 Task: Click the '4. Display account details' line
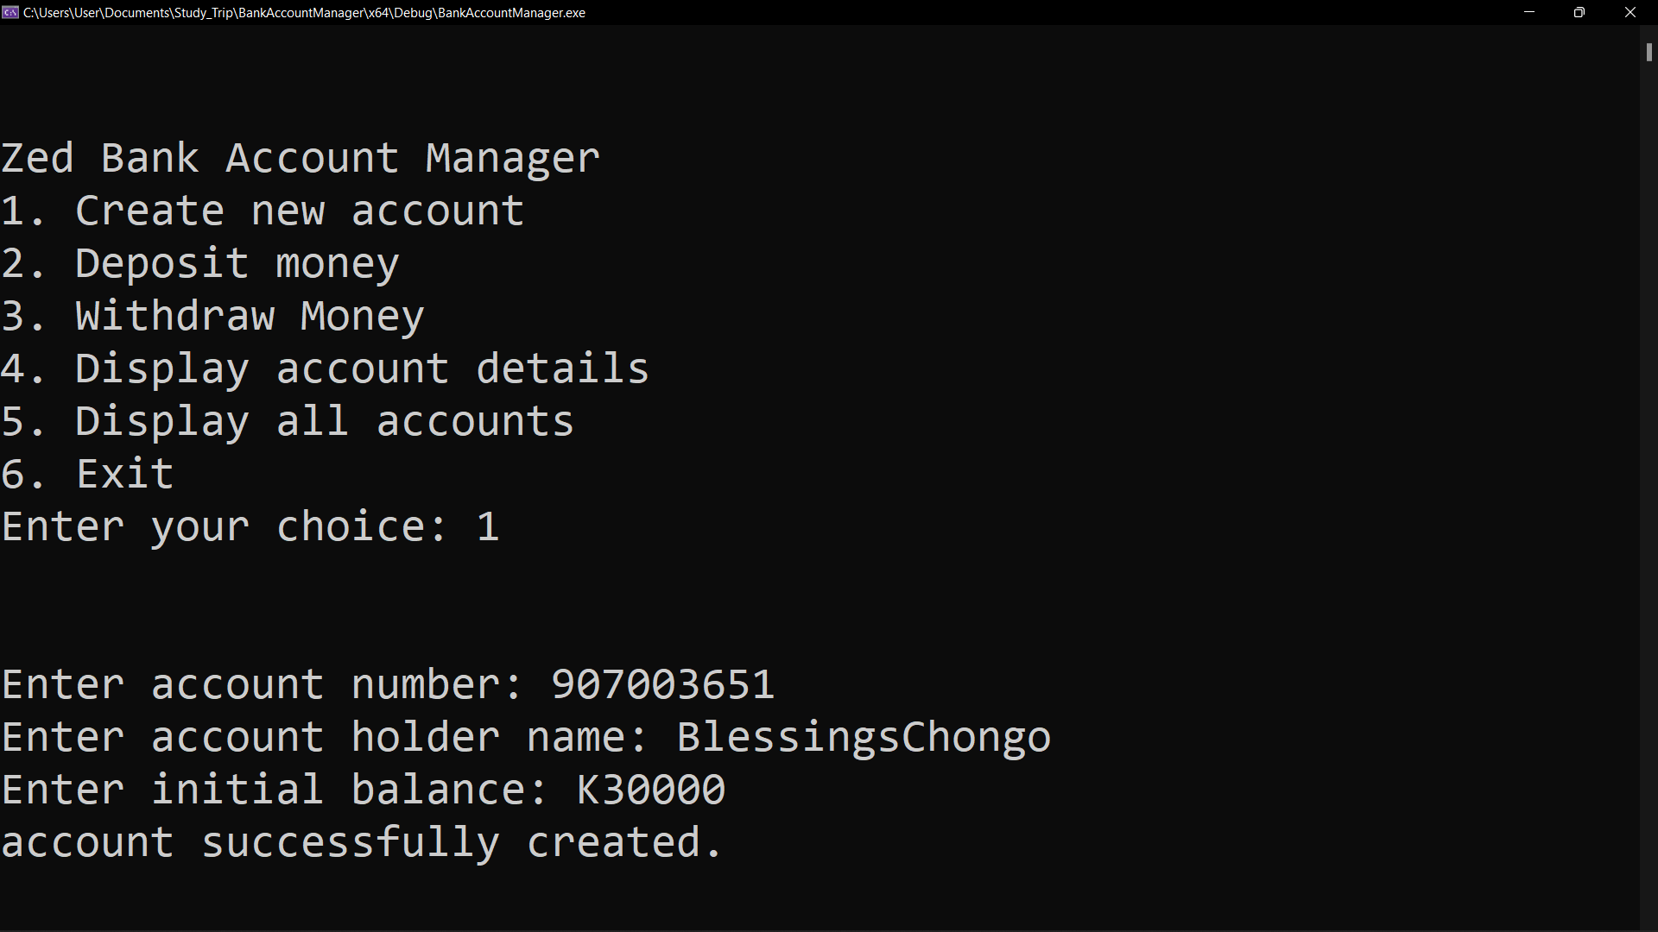[325, 369]
